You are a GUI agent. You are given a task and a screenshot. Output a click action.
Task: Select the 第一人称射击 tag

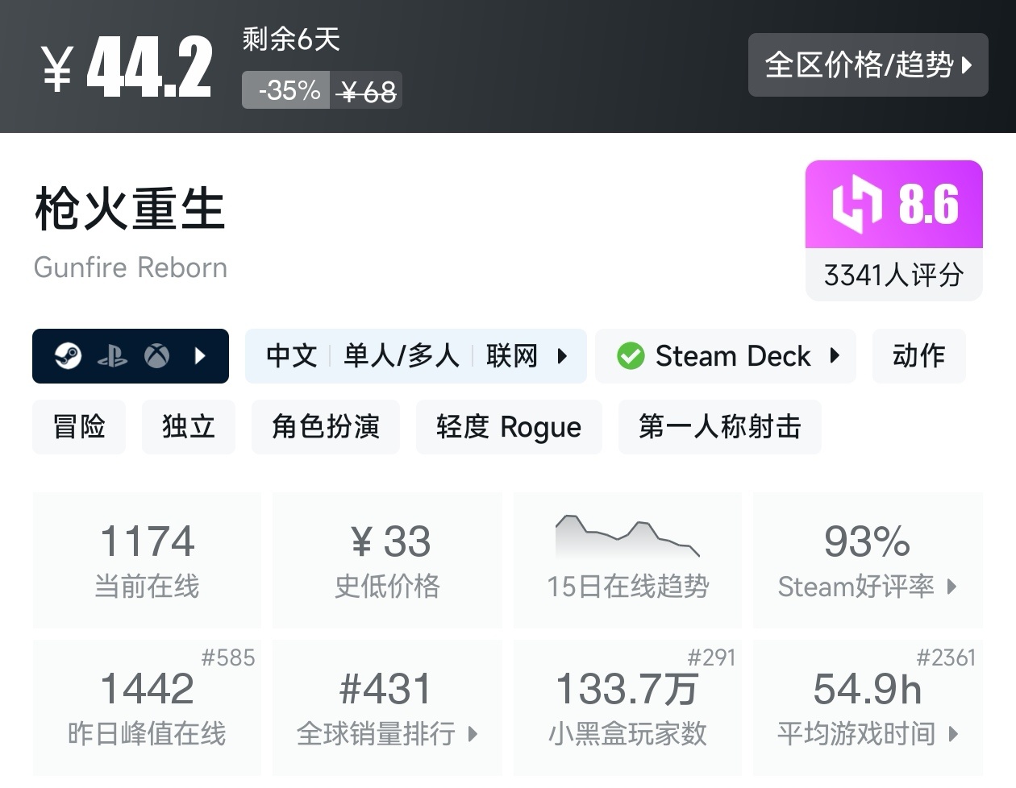click(x=719, y=427)
